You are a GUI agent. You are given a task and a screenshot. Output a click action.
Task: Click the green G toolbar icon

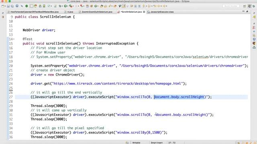(x=96, y=6)
